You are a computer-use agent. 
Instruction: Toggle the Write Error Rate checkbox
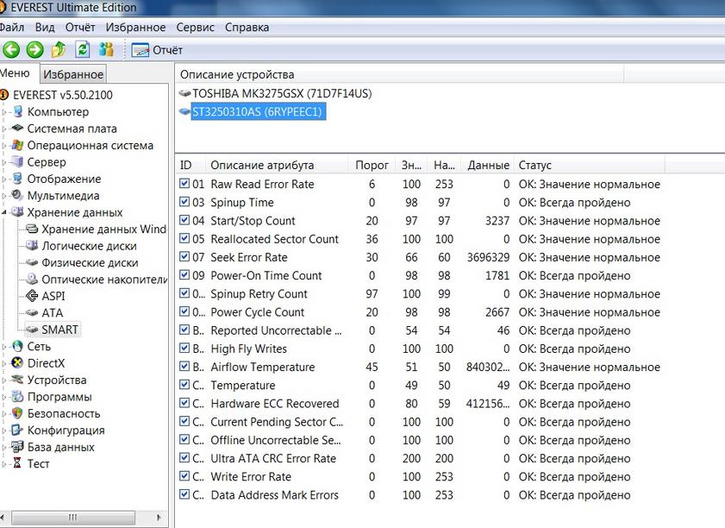(x=184, y=476)
